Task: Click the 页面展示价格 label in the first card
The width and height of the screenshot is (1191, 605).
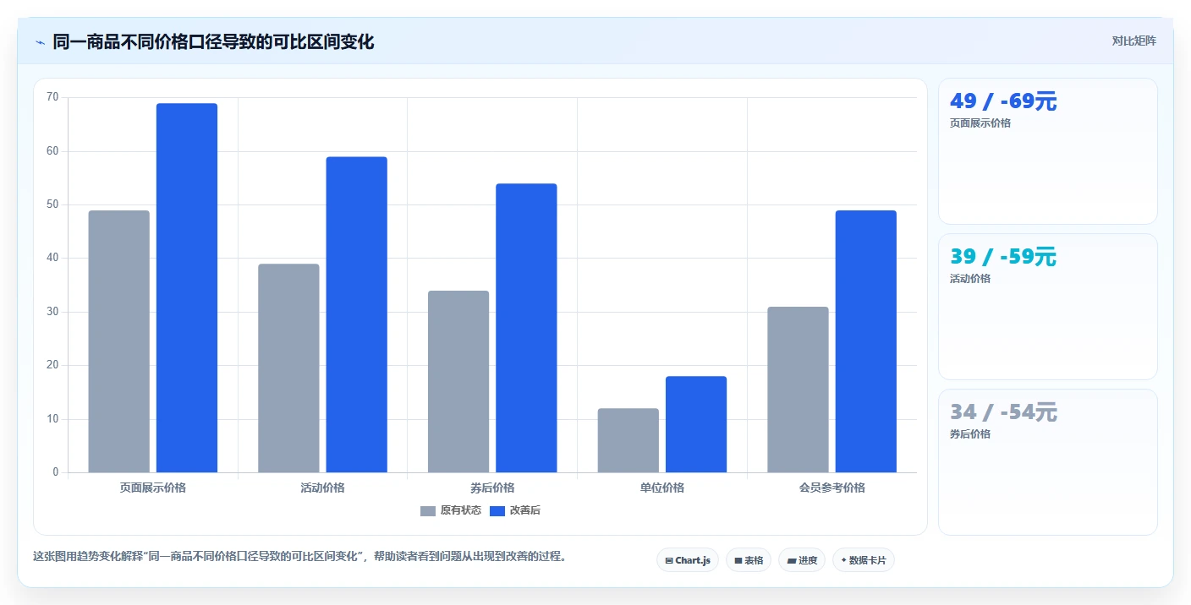Action: 980,123
